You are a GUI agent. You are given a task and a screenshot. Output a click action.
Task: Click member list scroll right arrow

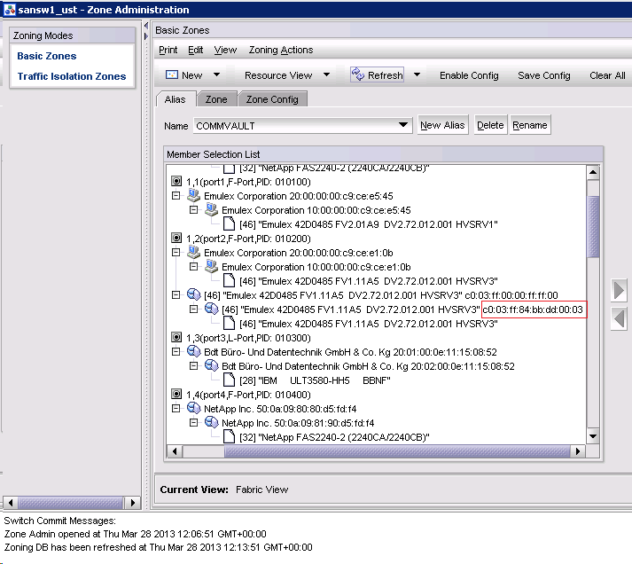click(578, 451)
